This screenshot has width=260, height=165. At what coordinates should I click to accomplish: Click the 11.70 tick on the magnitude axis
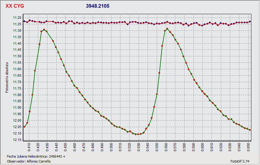pos(17,82)
